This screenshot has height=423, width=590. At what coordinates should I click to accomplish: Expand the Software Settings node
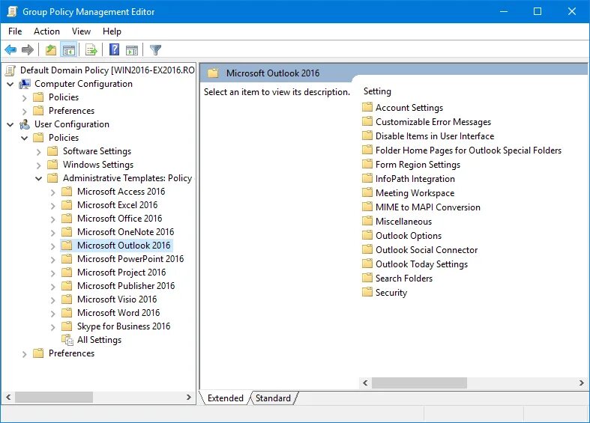click(x=38, y=152)
